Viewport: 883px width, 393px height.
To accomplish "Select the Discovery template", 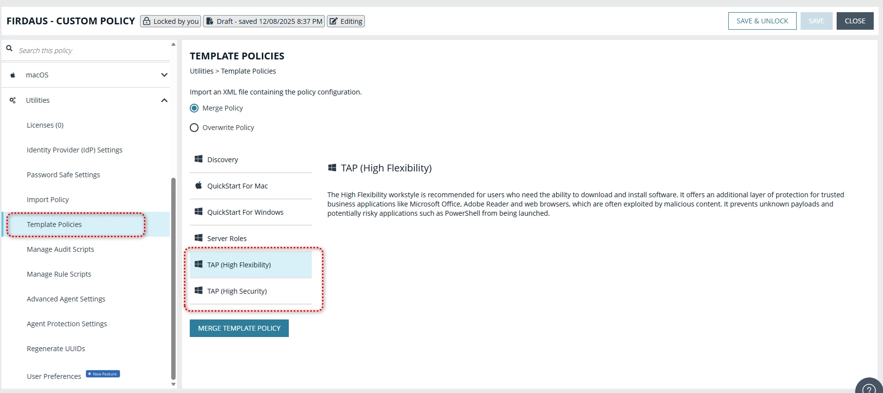I will click(251, 160).
